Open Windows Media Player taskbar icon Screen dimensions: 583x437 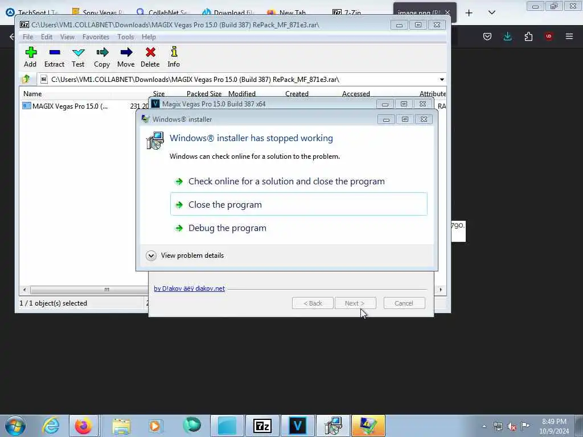(x=155, y=426)
